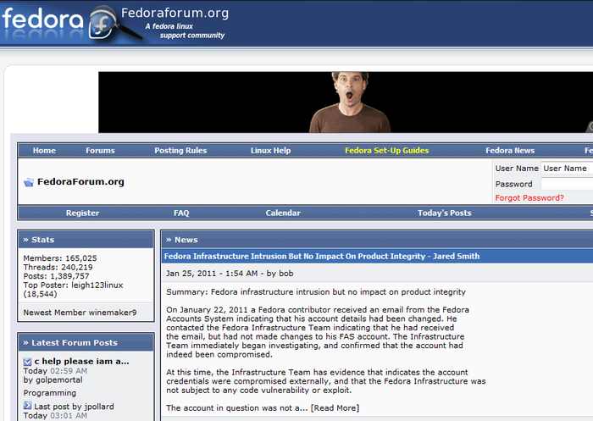Screen dimensions: 593x421
Task: Open golpemortal's user profile
Action: 58,380
